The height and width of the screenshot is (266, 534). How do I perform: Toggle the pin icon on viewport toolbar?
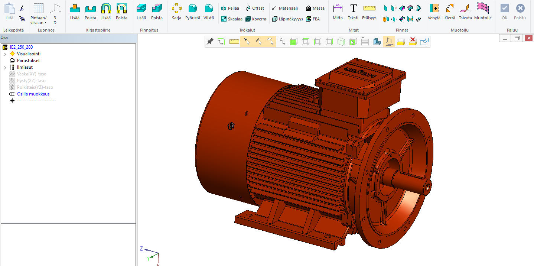[210, 42]
